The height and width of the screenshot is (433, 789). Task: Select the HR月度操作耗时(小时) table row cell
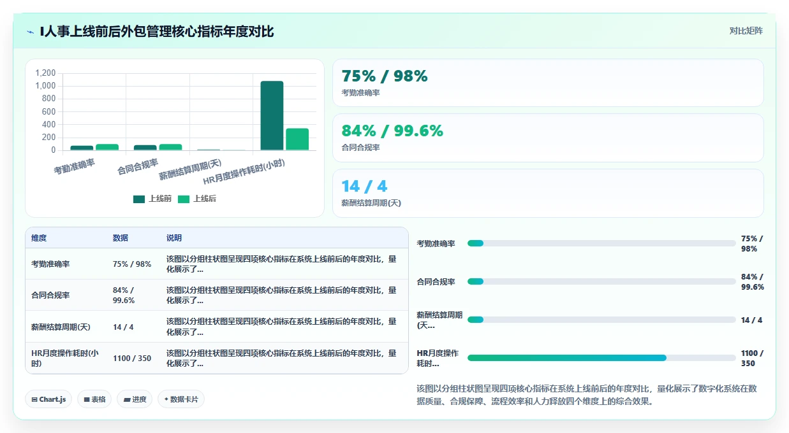click(66, 358)
